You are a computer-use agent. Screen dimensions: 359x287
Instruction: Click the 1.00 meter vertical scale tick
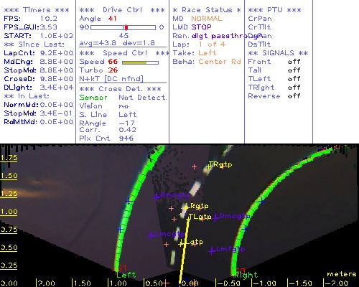9,212
